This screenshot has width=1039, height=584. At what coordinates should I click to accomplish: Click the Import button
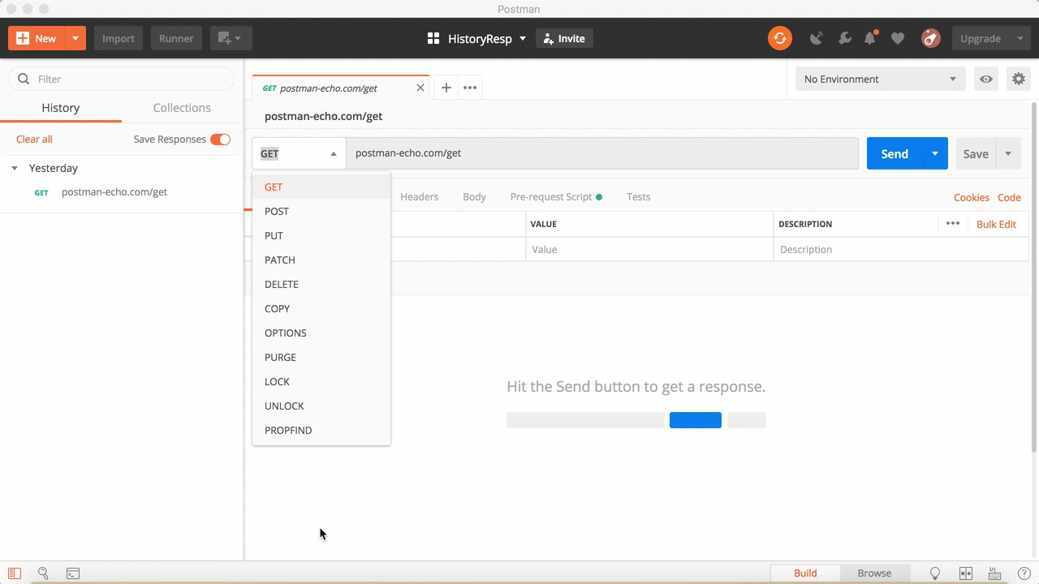point(119,38)
